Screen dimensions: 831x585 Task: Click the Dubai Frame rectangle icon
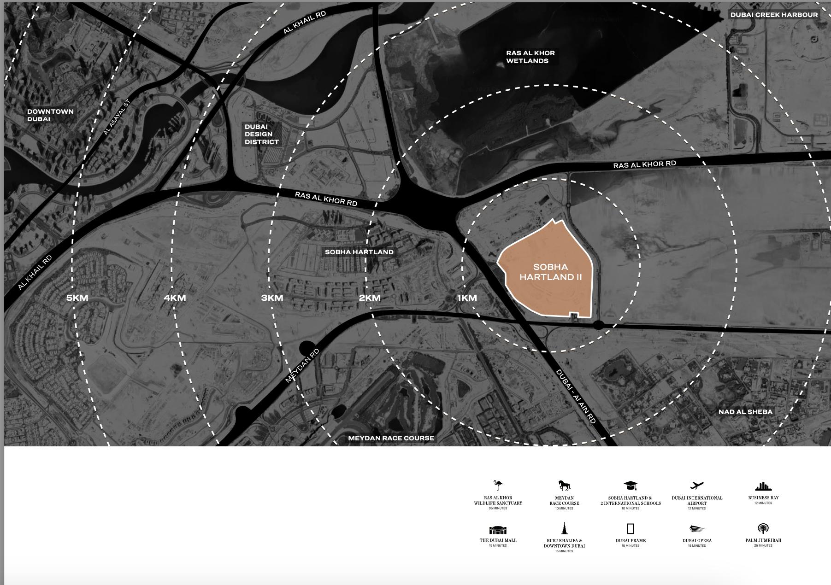pos(631,528)
